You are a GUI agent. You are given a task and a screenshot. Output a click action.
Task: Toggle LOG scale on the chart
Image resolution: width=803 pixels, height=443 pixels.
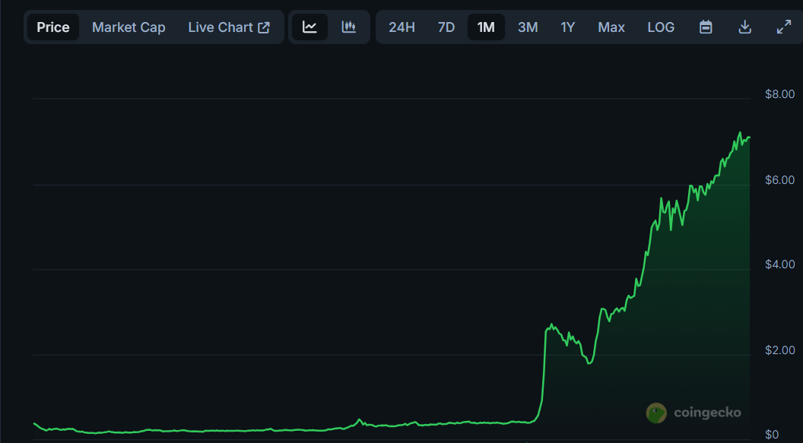[661, 27]
